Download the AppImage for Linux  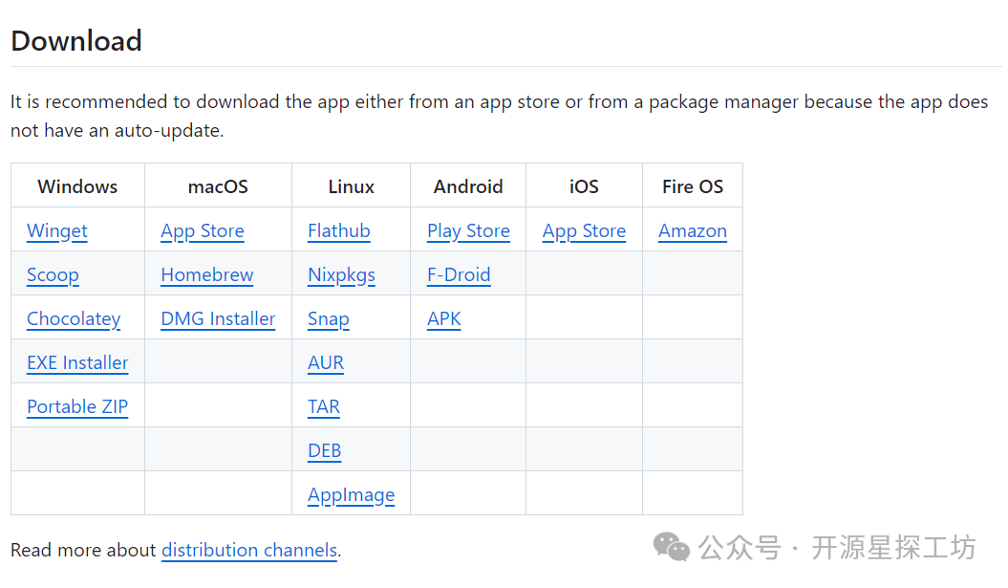[x=351, y=494]
